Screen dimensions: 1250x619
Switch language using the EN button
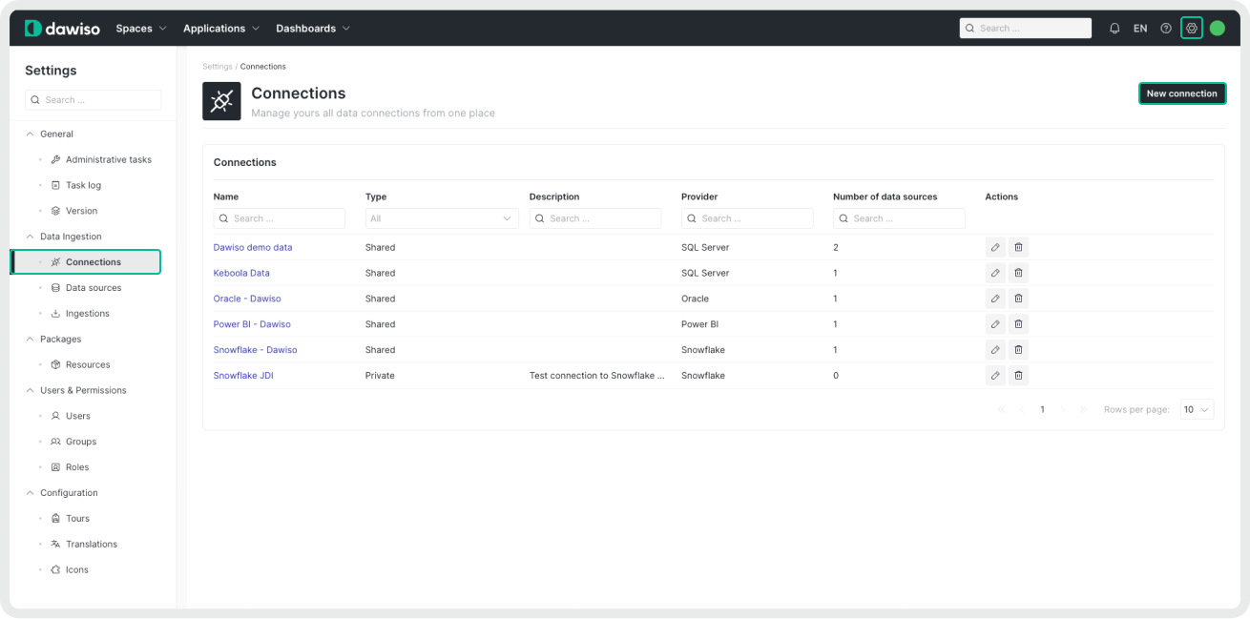click(1140, 29)
